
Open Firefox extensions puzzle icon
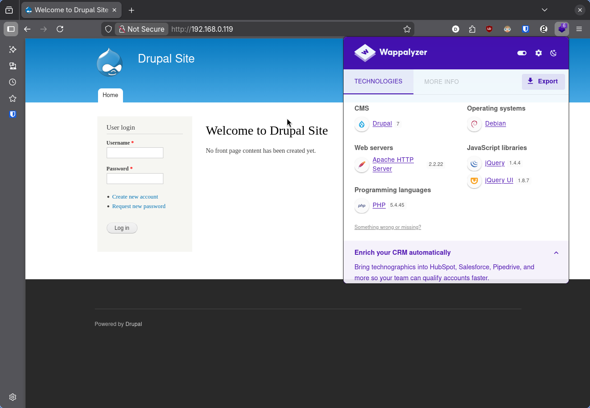pyautogui.click(x=472, y=29)
